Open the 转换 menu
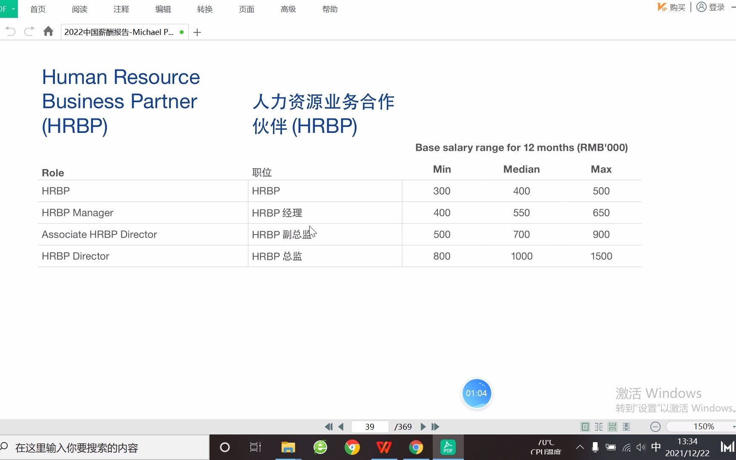 point(205,9)
